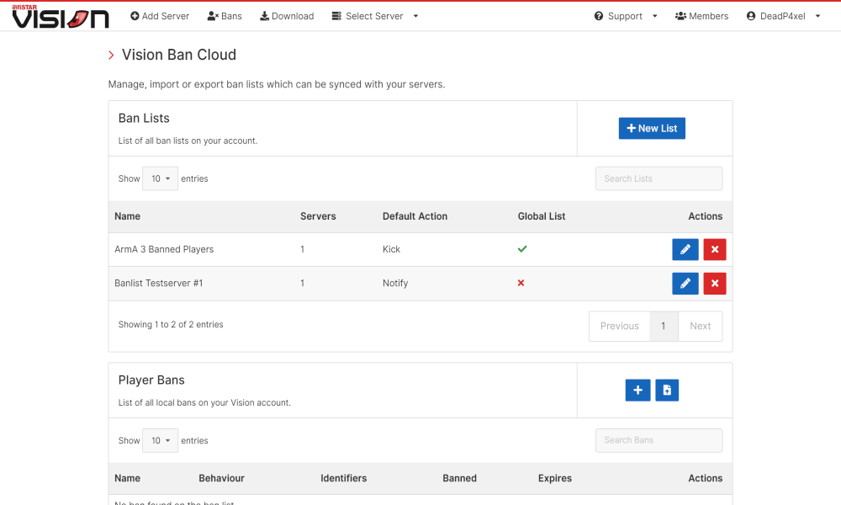
Task: Create a new ban list with New List
Action: [653, 128]
